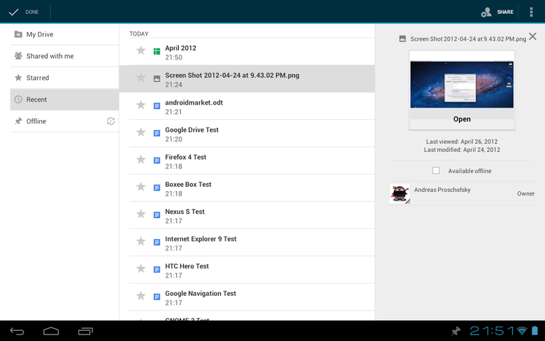The width and height of the screenshot is (545, 341).
Task: Tap the Share people icon
Action: [487, 12]
